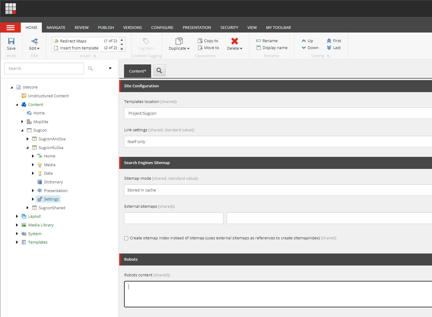Click the Move to icon
432x317 pixels.
(x=200, y=48)
